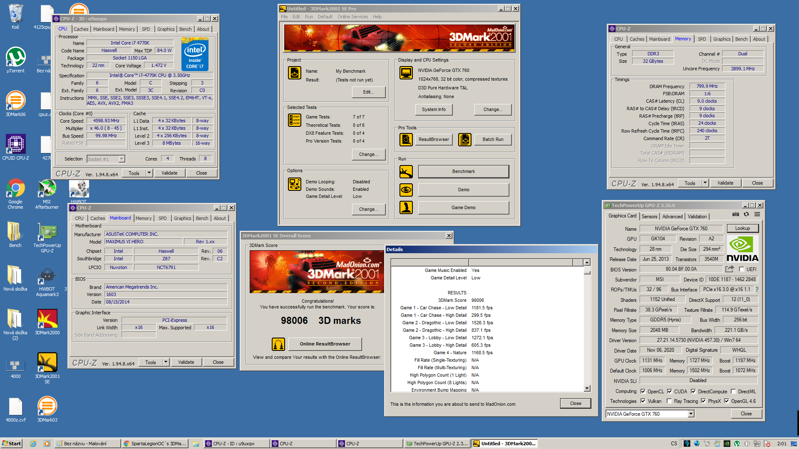Click the GPU-Z refresh icon
The height and width of the screenshot is (449, 799).
747,215
